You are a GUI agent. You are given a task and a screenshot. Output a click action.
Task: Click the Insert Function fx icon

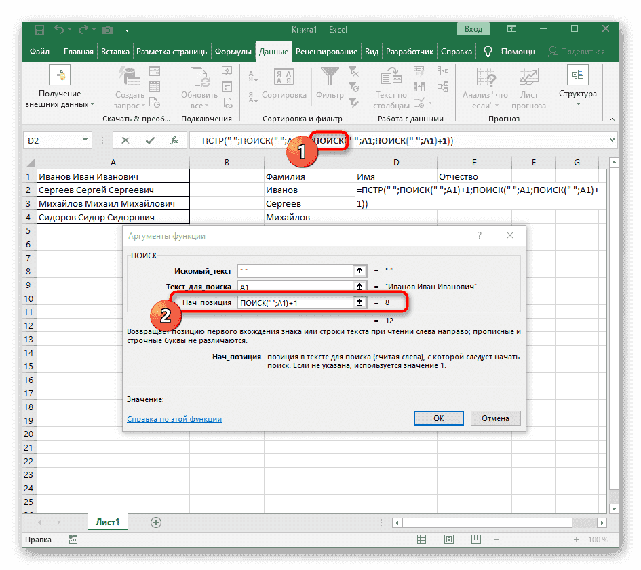pyautogui.click(x=174, y=141)
